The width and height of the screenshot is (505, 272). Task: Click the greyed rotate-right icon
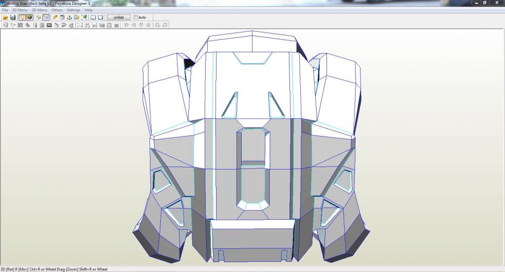[x=165, y=25]
